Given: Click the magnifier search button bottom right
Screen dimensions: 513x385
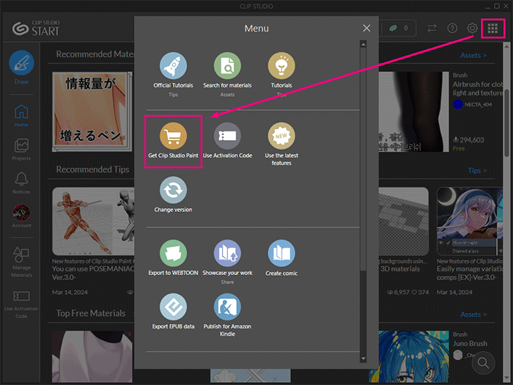Looking at the screenshot, I should click(484, 362).
